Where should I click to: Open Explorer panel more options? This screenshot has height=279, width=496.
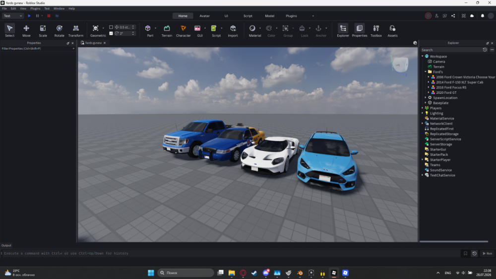tap(492, 50)
